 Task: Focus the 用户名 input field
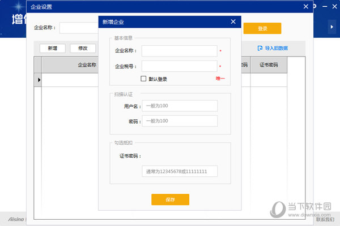[180, 106]
